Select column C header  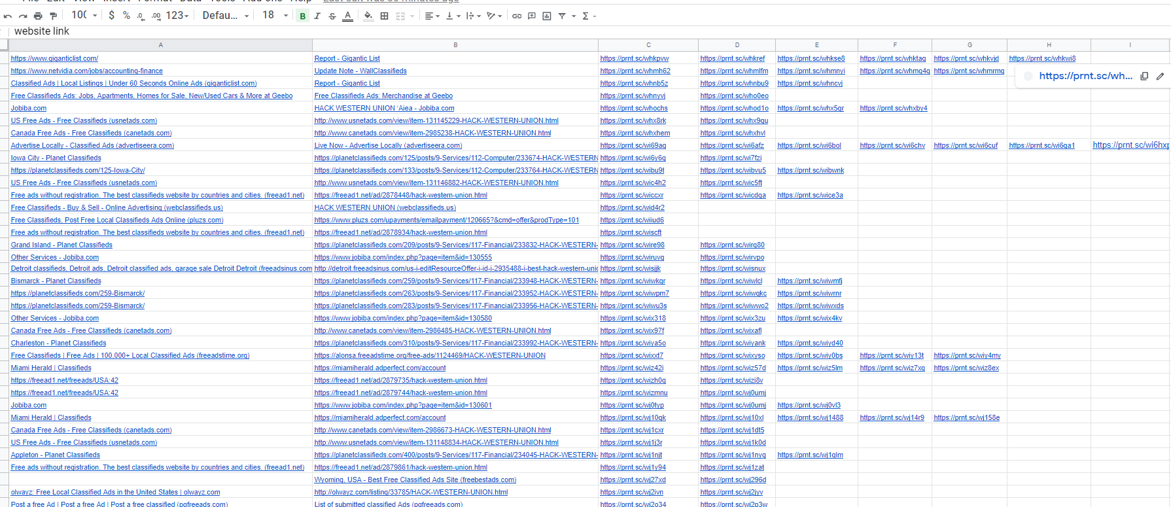pos(648,45)
